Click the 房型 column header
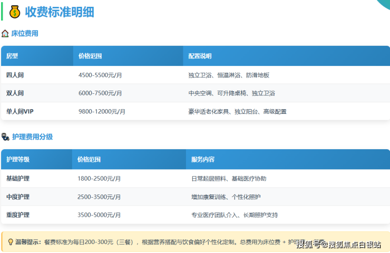 [12, 56]
